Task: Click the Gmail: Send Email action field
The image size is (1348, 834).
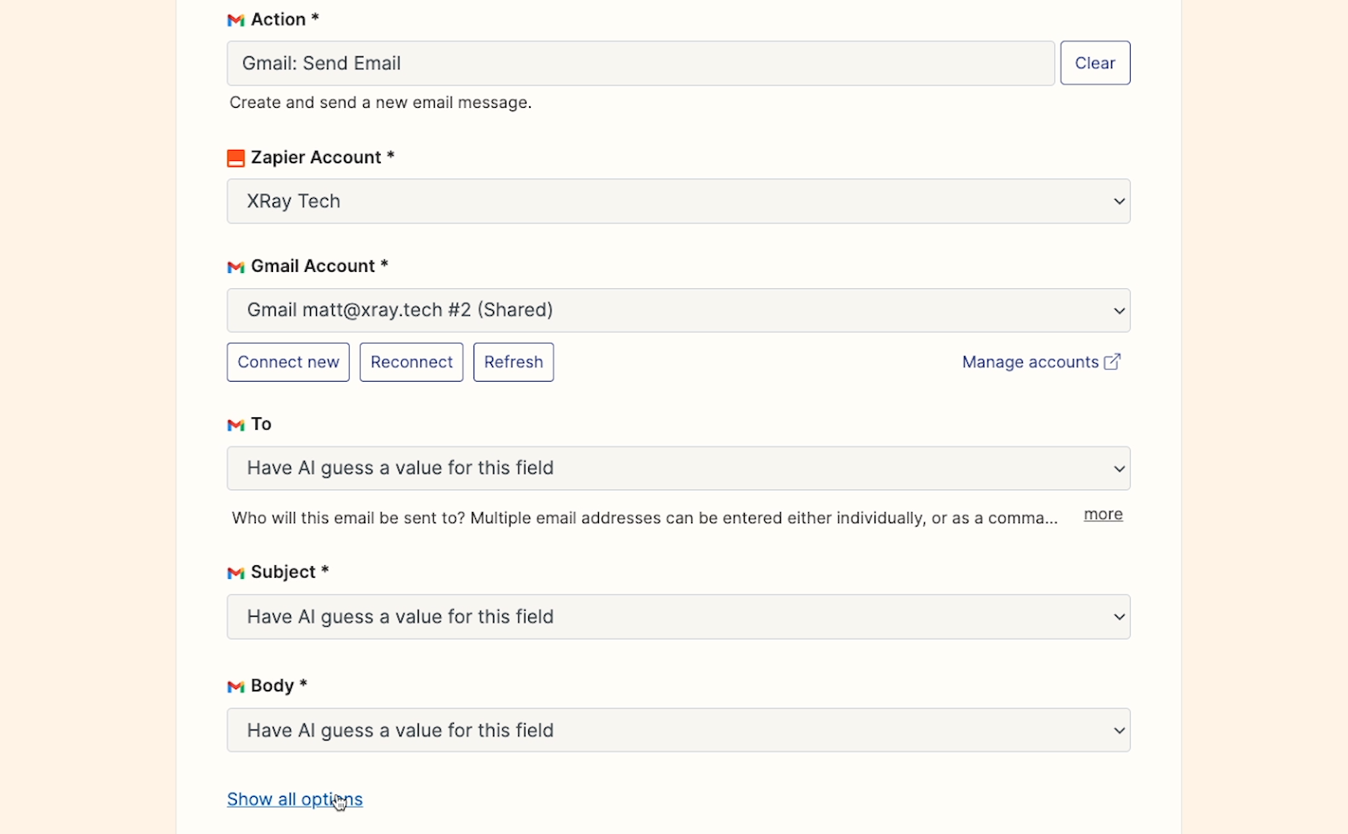Action: point(640,63)
